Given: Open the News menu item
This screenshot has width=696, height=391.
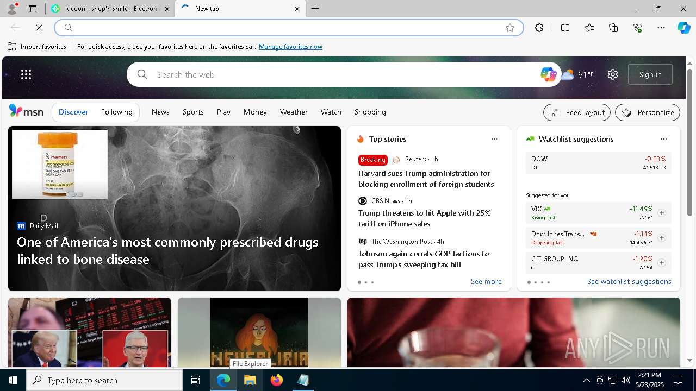Looking at the screenshot, I should (160, 112).
